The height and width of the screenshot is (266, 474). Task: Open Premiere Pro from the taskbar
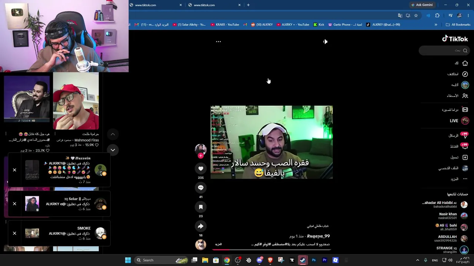click(x=324, y=260)
